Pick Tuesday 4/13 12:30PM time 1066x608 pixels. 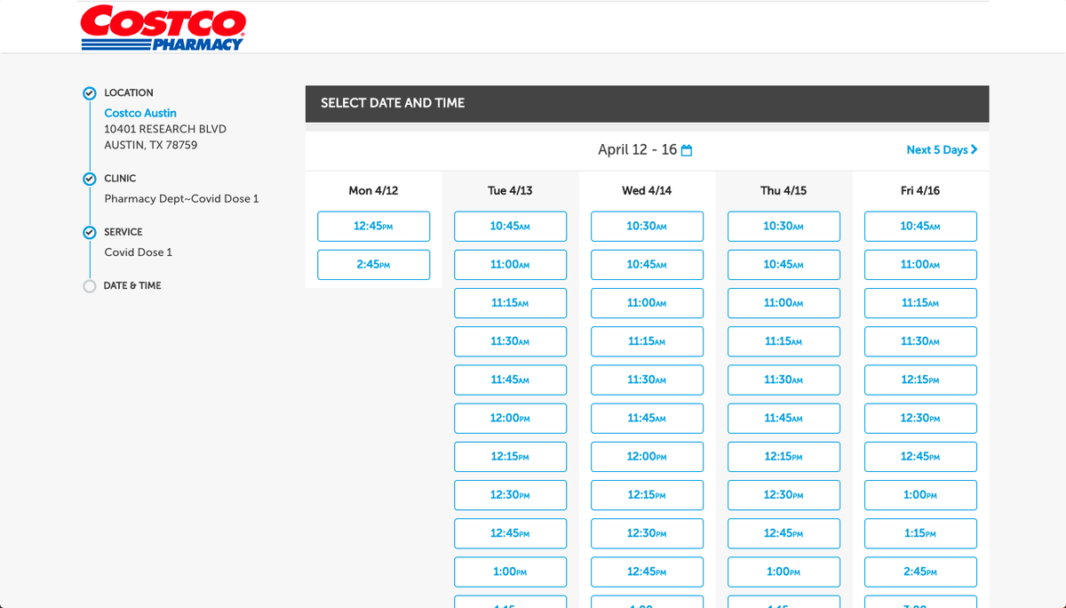pyautogui.click(x=510, y=494)
